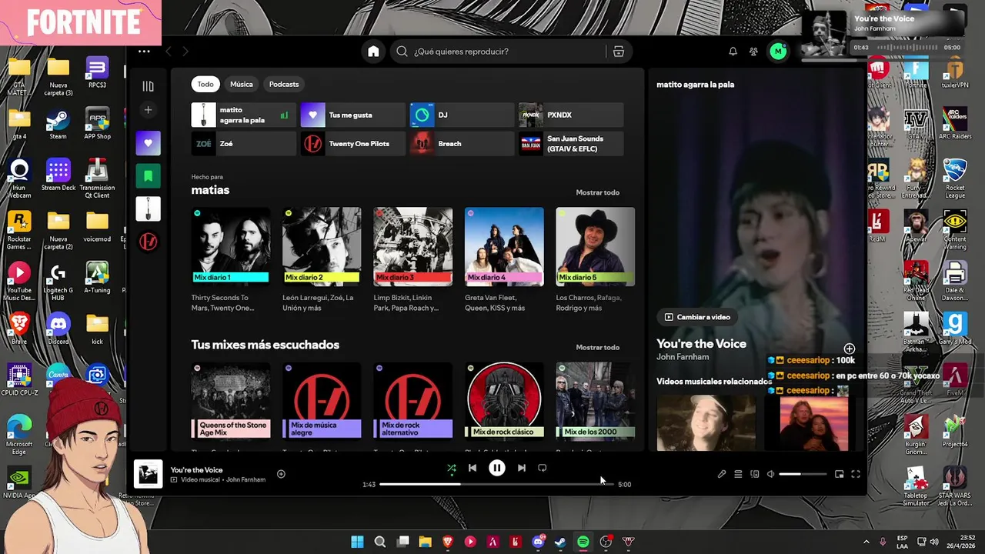Select the Todo filter chip
Image resolution: width=985 pixels, height=554 pixels.
coord(205,84)
